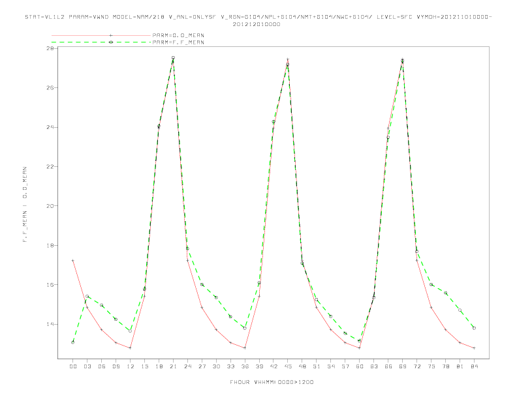
Task: Click x-axis tick label 39
Action: point(259,366)
